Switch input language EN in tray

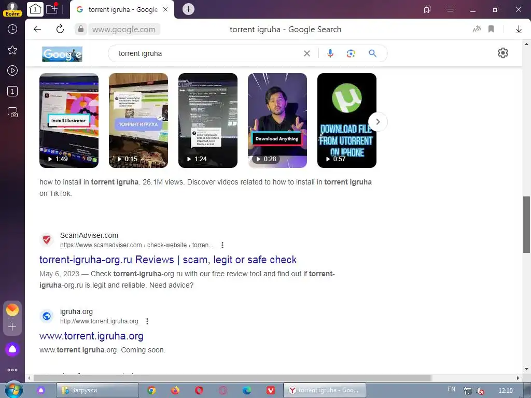tap(452, 389)
